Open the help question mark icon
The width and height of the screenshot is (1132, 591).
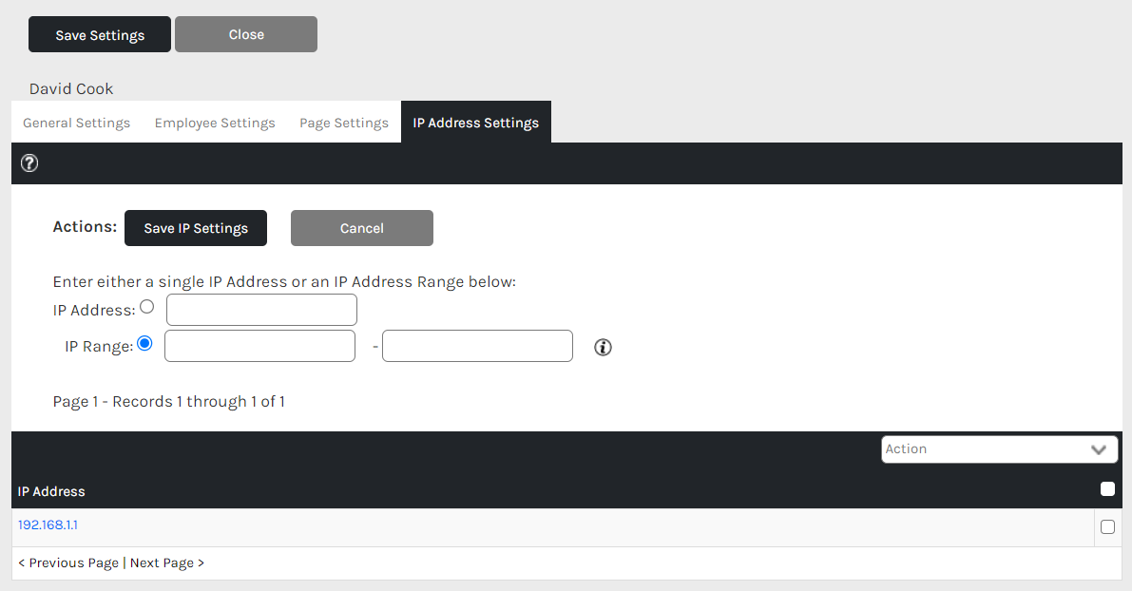coord(29,163)
